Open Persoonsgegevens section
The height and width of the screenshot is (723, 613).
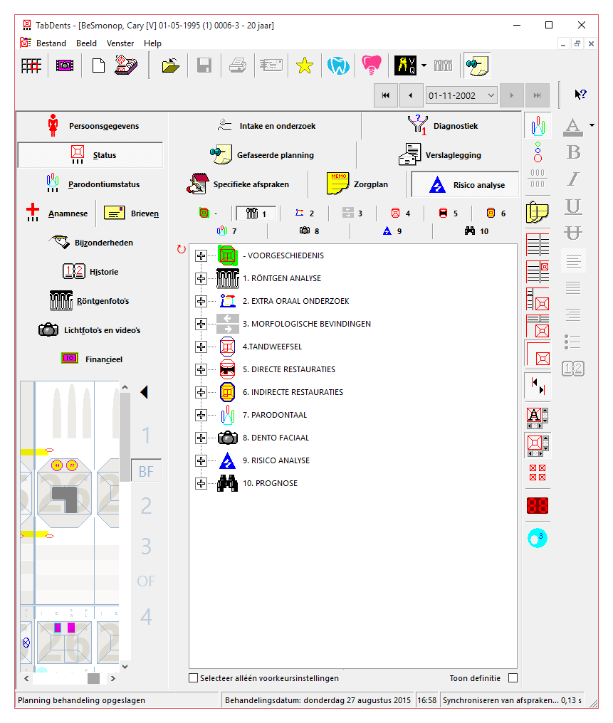pos(93,126)
